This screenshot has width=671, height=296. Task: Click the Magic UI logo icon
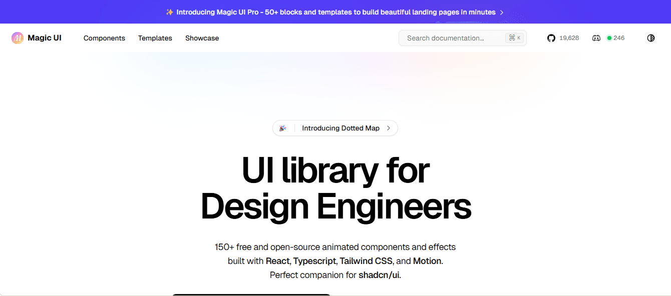pyautogui.click(x=18, y=38)
